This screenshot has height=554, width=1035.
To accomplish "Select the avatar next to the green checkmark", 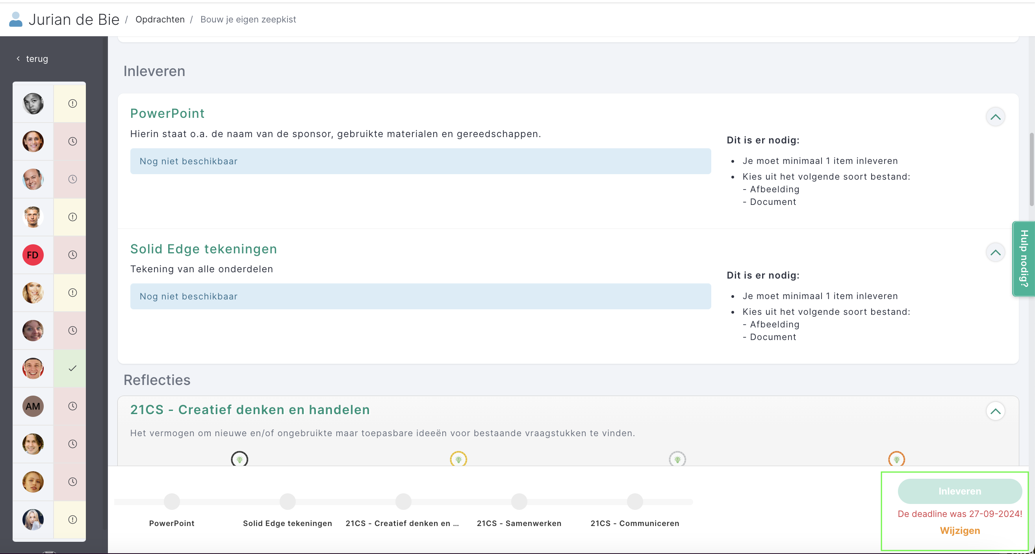I will [x=33, y=368].
